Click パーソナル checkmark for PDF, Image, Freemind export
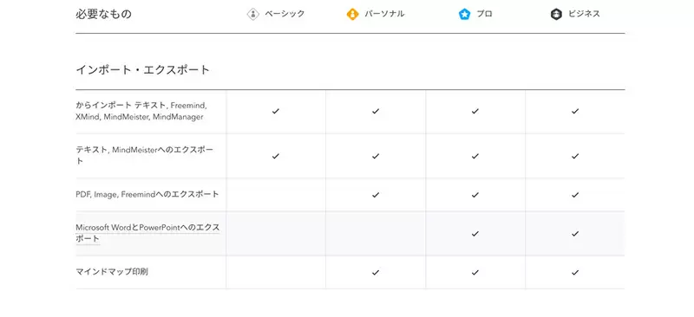 point(376,195)
